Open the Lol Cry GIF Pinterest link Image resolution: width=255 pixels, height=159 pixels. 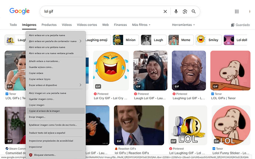coord(110,98)
